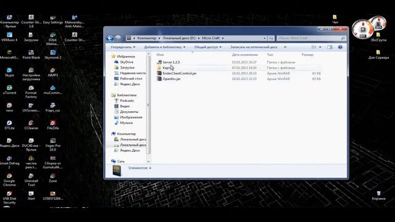Click the FileZilla desktop icon

click(x=52, y=125)
